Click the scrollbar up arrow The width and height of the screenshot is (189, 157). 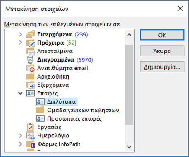point(129,35)
